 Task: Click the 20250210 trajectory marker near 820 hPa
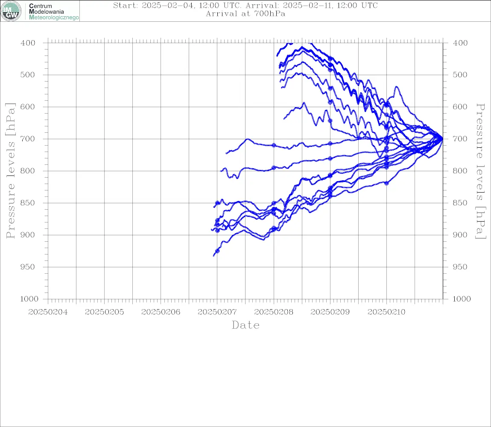click(386, 183)
